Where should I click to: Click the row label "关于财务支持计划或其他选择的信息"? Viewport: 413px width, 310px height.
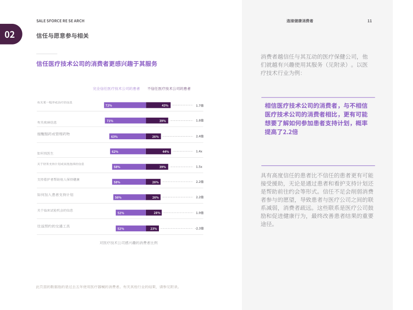coord(61,164)
